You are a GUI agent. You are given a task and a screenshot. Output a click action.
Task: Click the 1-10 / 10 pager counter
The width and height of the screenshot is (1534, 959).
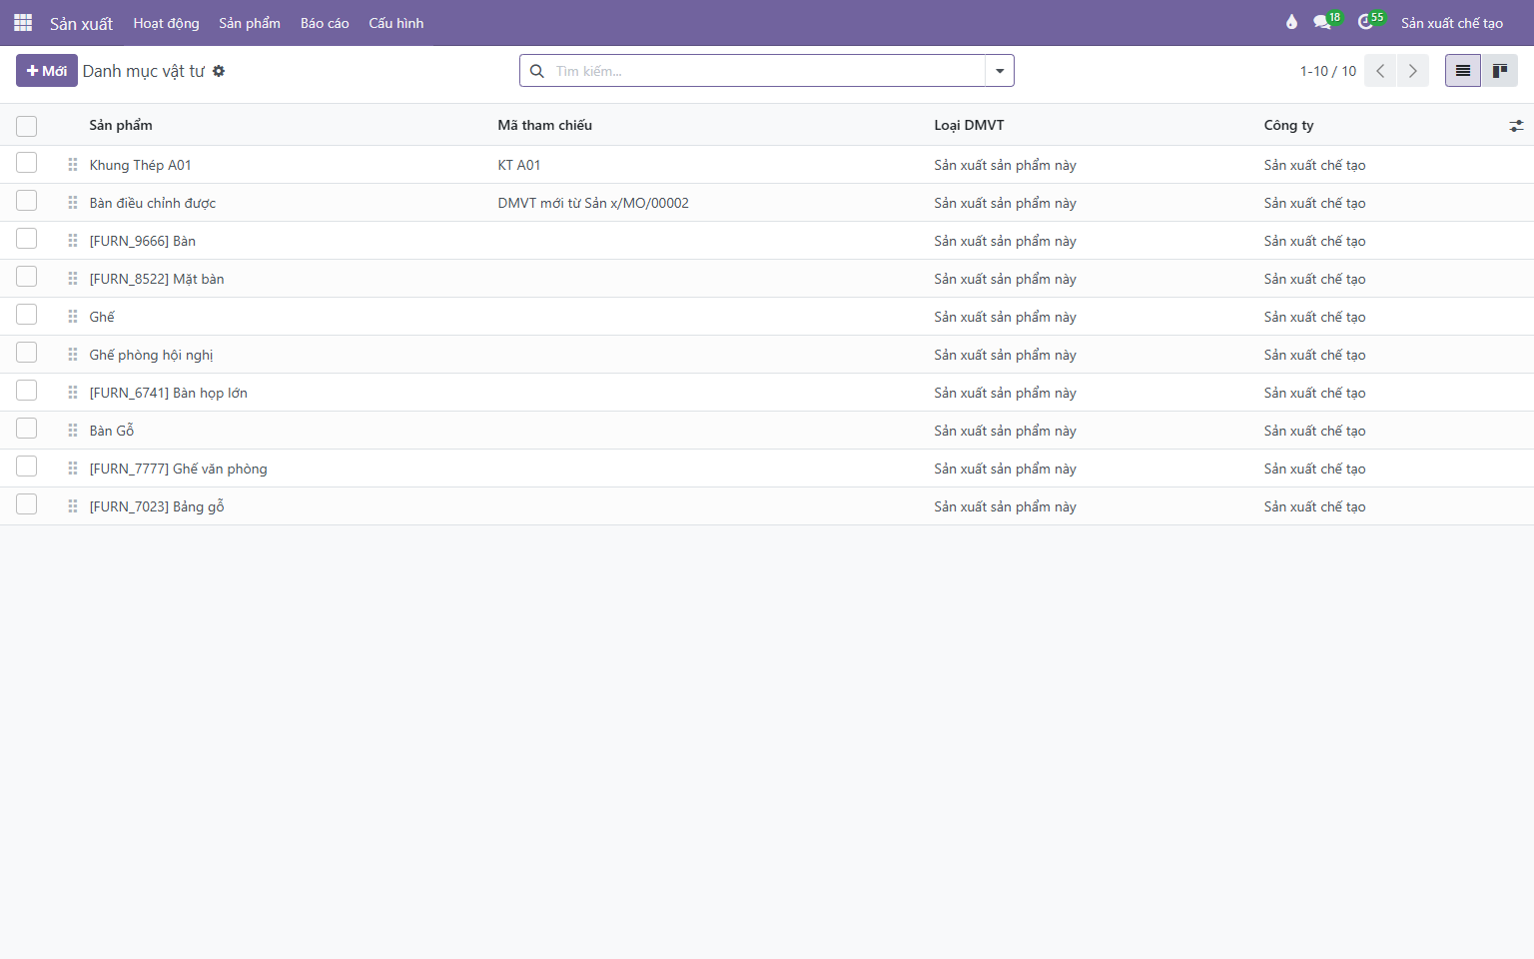click(1328, 71)
